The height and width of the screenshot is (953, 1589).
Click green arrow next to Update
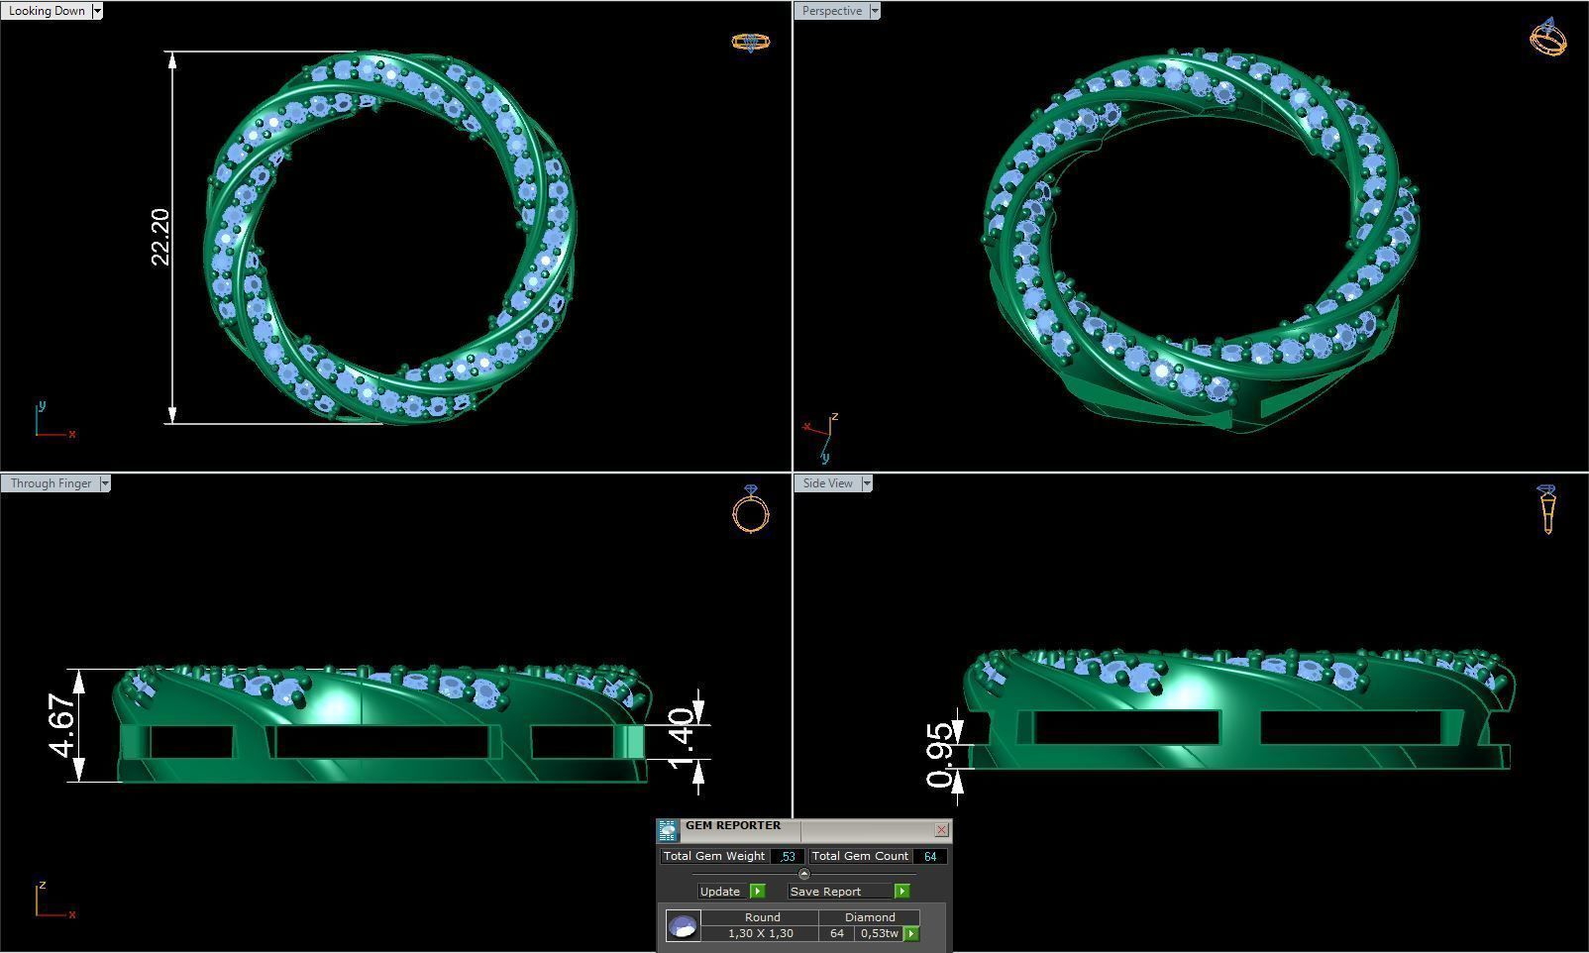pyautogui.click(x=757, y=892)
